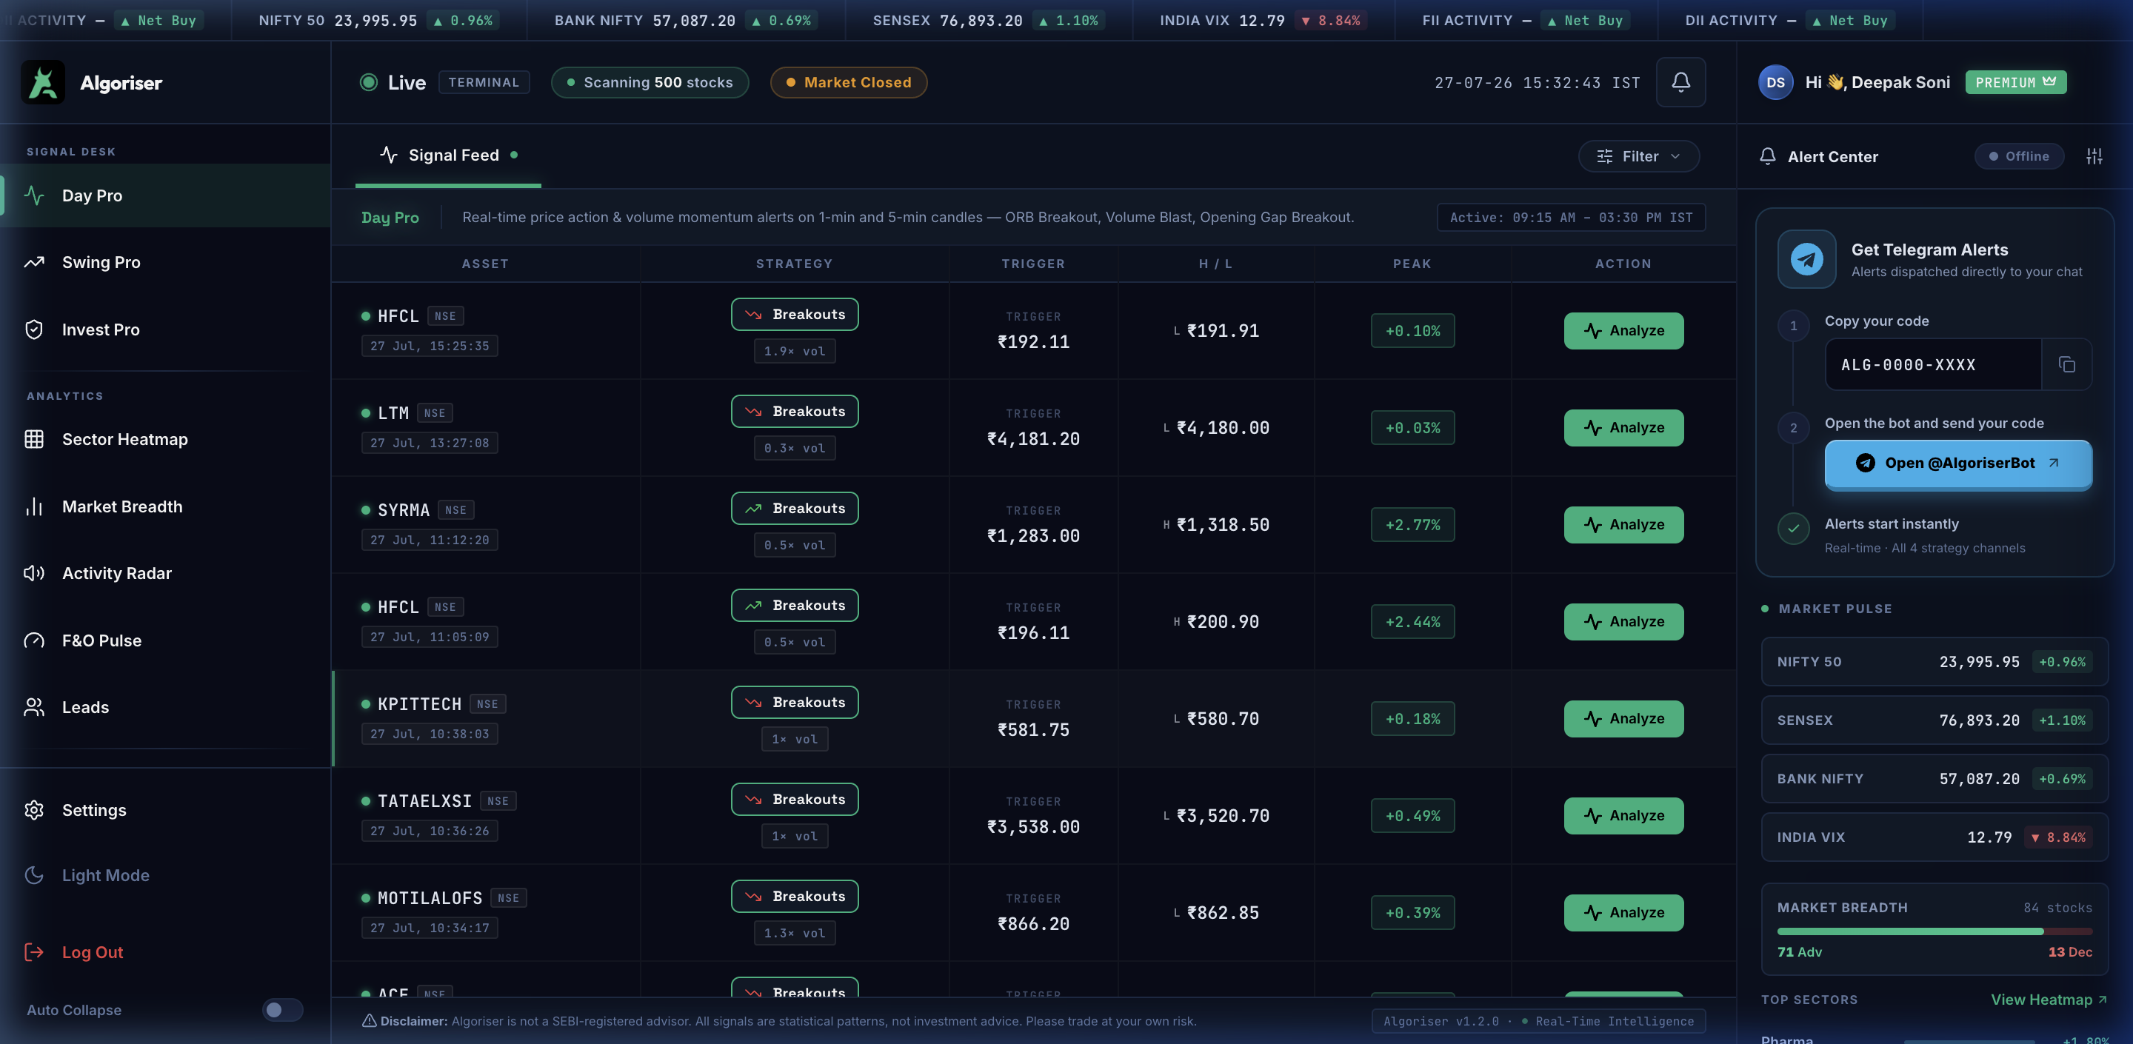Click the Light Mode moon icon
This screenshot has width=2133, height=1044.
(34, 875)
